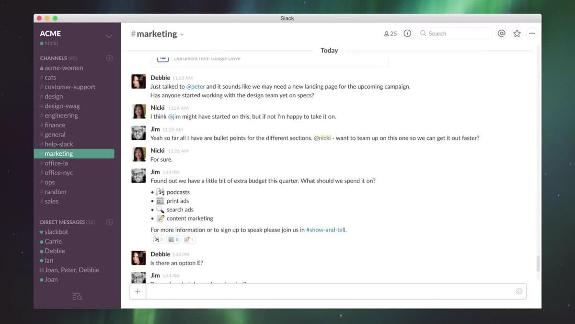Open the design-swag channel

[62, 106]
